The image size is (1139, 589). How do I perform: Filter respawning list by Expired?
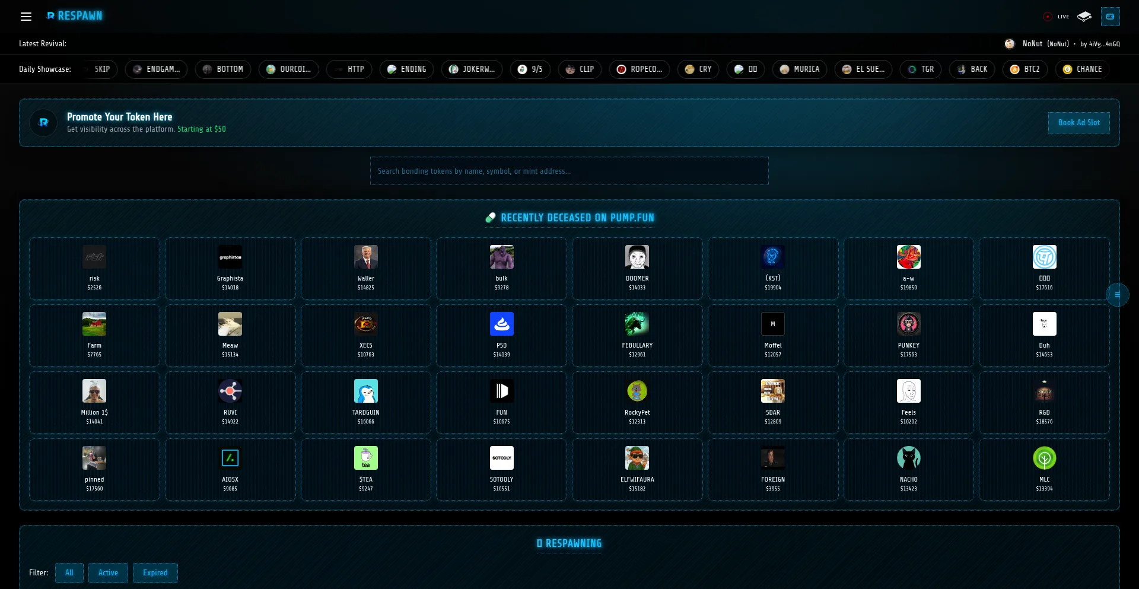155,573
